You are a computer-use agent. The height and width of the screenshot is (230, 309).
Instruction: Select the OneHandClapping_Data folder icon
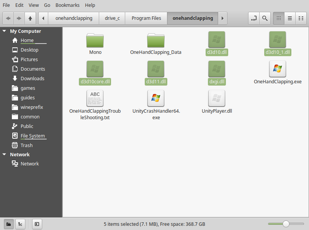pos(156,40)
